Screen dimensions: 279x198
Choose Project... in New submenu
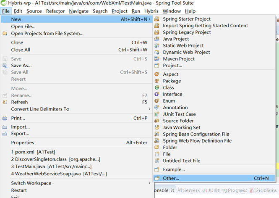click(x=214, y=66)
